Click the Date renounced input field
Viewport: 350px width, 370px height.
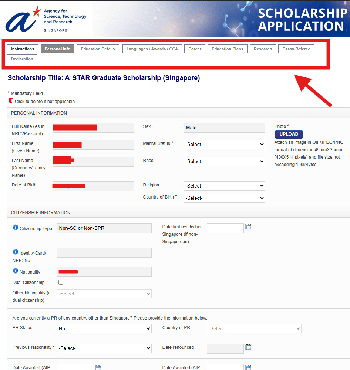click(225, 348)
